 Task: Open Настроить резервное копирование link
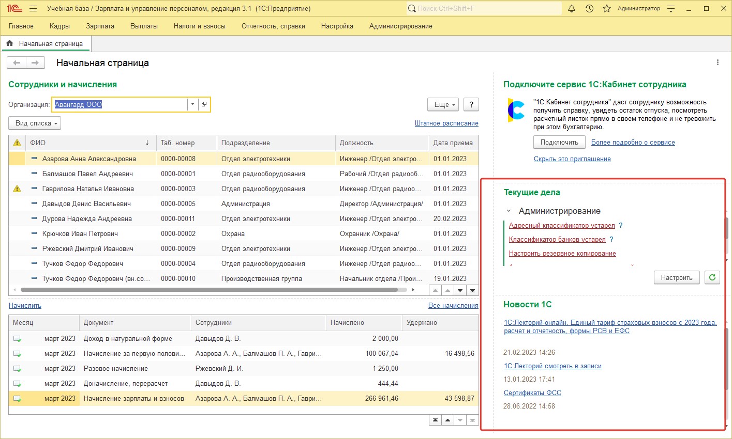(x=562, y=253)
